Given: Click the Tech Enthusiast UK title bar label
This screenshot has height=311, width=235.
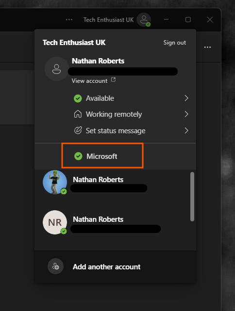Looking at the screenshot, I should click(x=108, y=20).
